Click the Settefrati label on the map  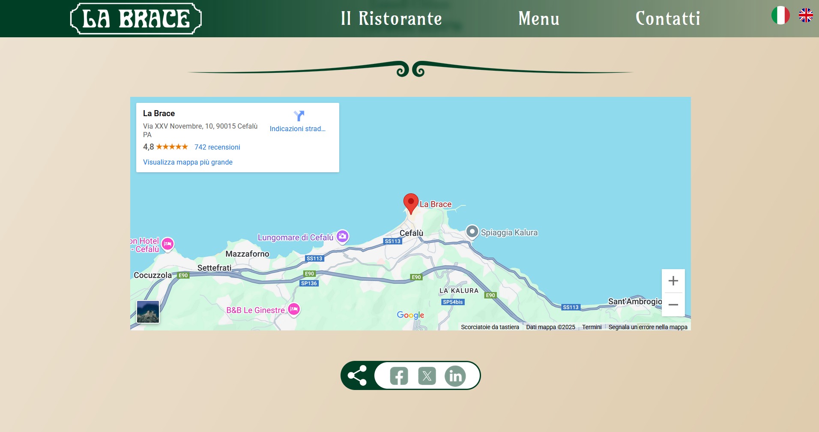pyautogui.click(x=214, y=268)
